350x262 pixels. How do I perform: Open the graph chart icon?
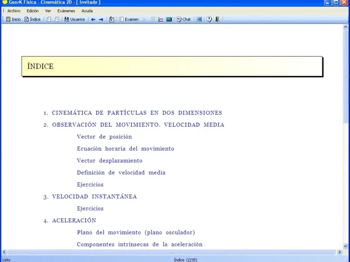click(x=161, y=19)
